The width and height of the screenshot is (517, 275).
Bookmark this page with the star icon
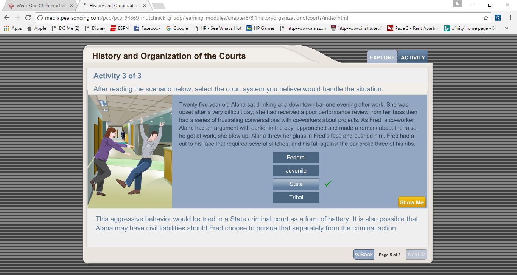click(486, 18)
